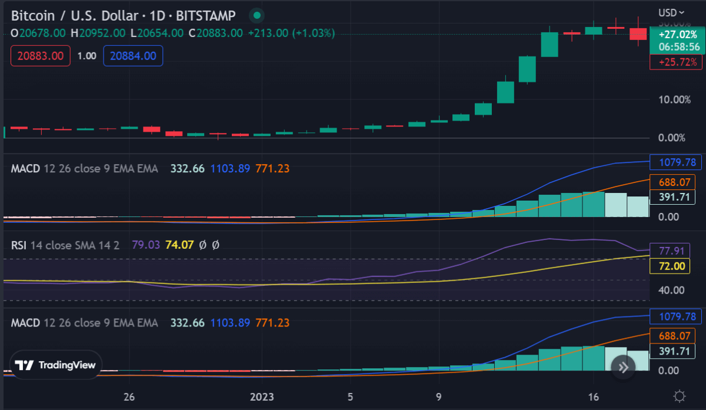
Task: Click the 77.91 RSI axis label
Action: pyautogui.click(x=670, y=251)
